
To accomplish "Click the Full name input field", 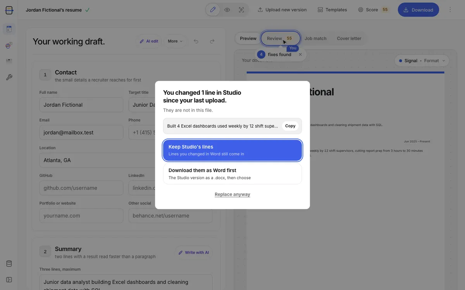I will tap(81, 105).
